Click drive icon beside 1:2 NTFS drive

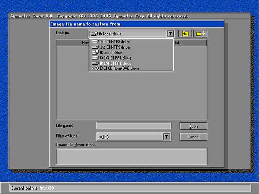[x=95, y=47]
